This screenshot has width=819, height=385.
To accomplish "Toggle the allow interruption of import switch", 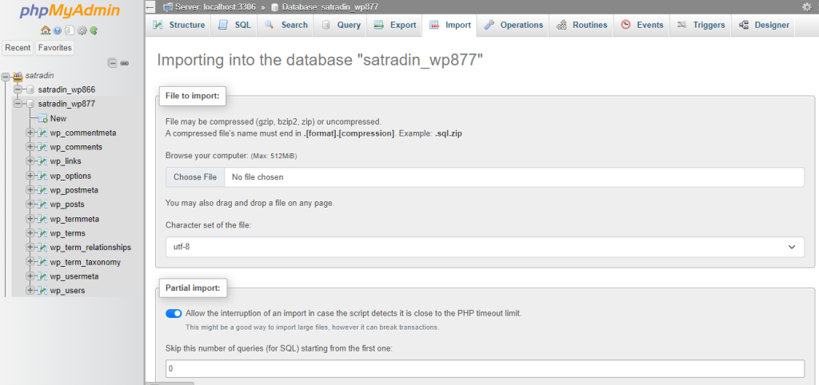I will click(174, 314).
